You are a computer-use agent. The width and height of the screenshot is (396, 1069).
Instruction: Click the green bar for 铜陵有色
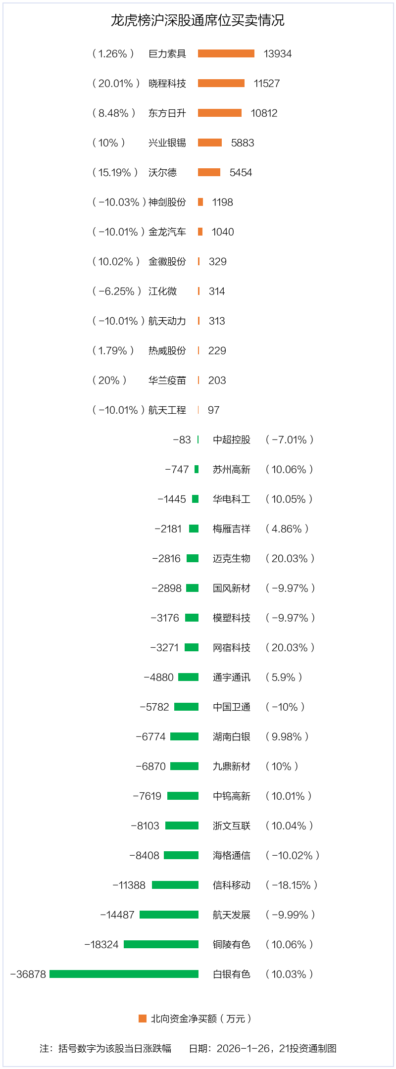point(161,944)
